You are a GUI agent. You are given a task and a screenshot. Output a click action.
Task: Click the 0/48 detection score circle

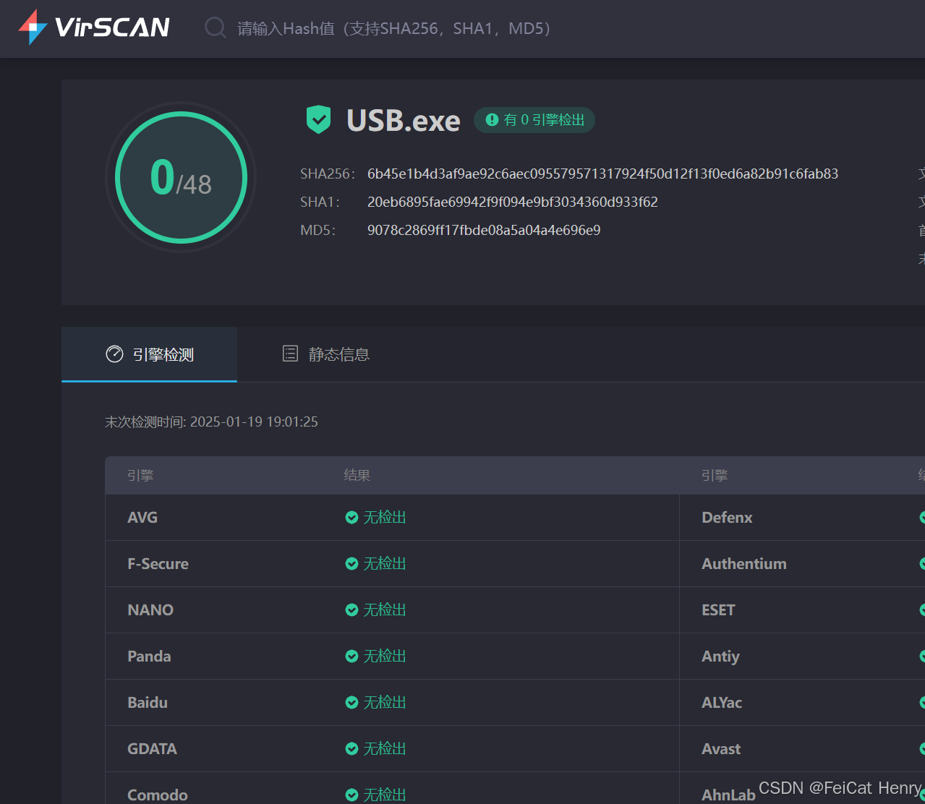pos(181,177)
